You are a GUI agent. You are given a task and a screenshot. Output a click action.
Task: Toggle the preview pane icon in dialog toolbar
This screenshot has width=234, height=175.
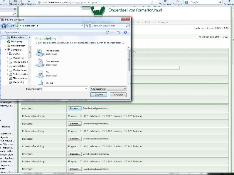point(119,32)
